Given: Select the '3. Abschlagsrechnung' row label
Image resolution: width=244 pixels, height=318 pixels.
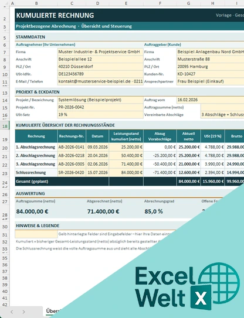Looking at the screenshot, I should [x=36, y=164].
